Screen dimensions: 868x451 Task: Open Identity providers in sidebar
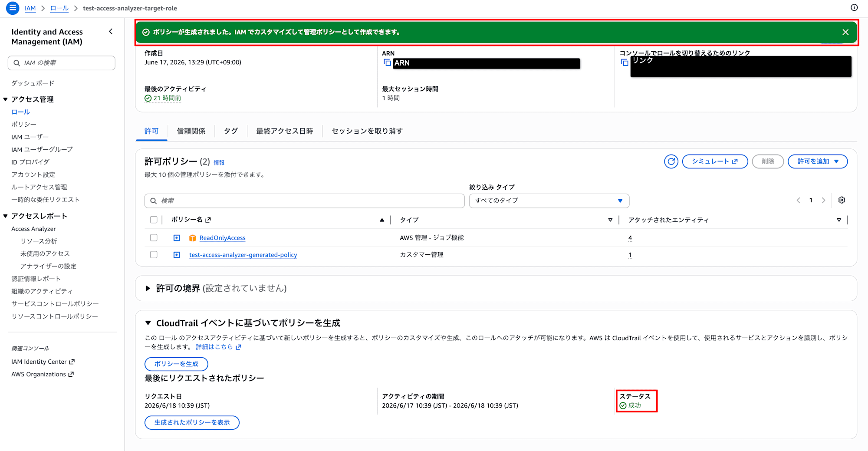(x=30, y=162)
